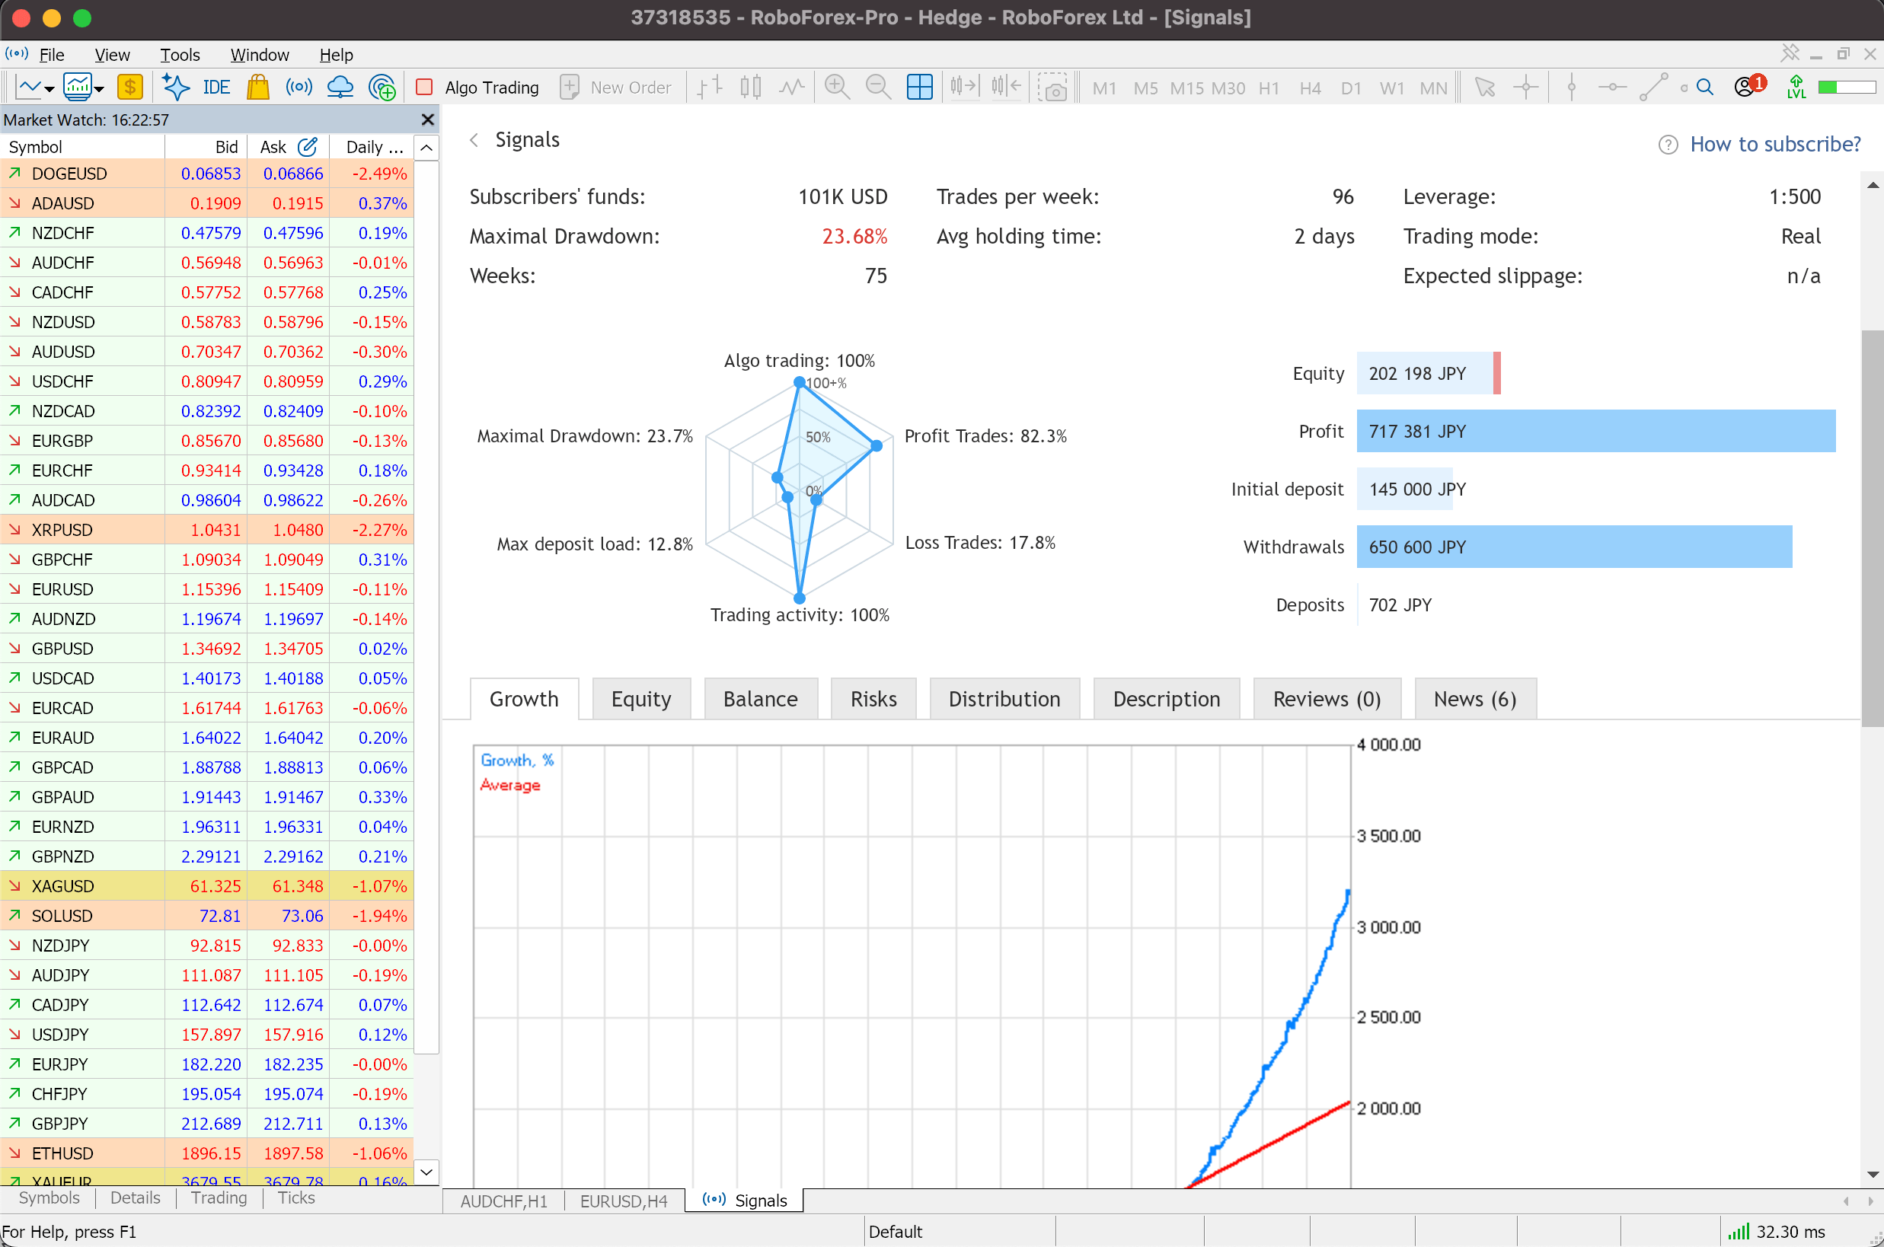Click signals page scroll up arrow
1884x1247 pixels.
[x=1873, y=185]
